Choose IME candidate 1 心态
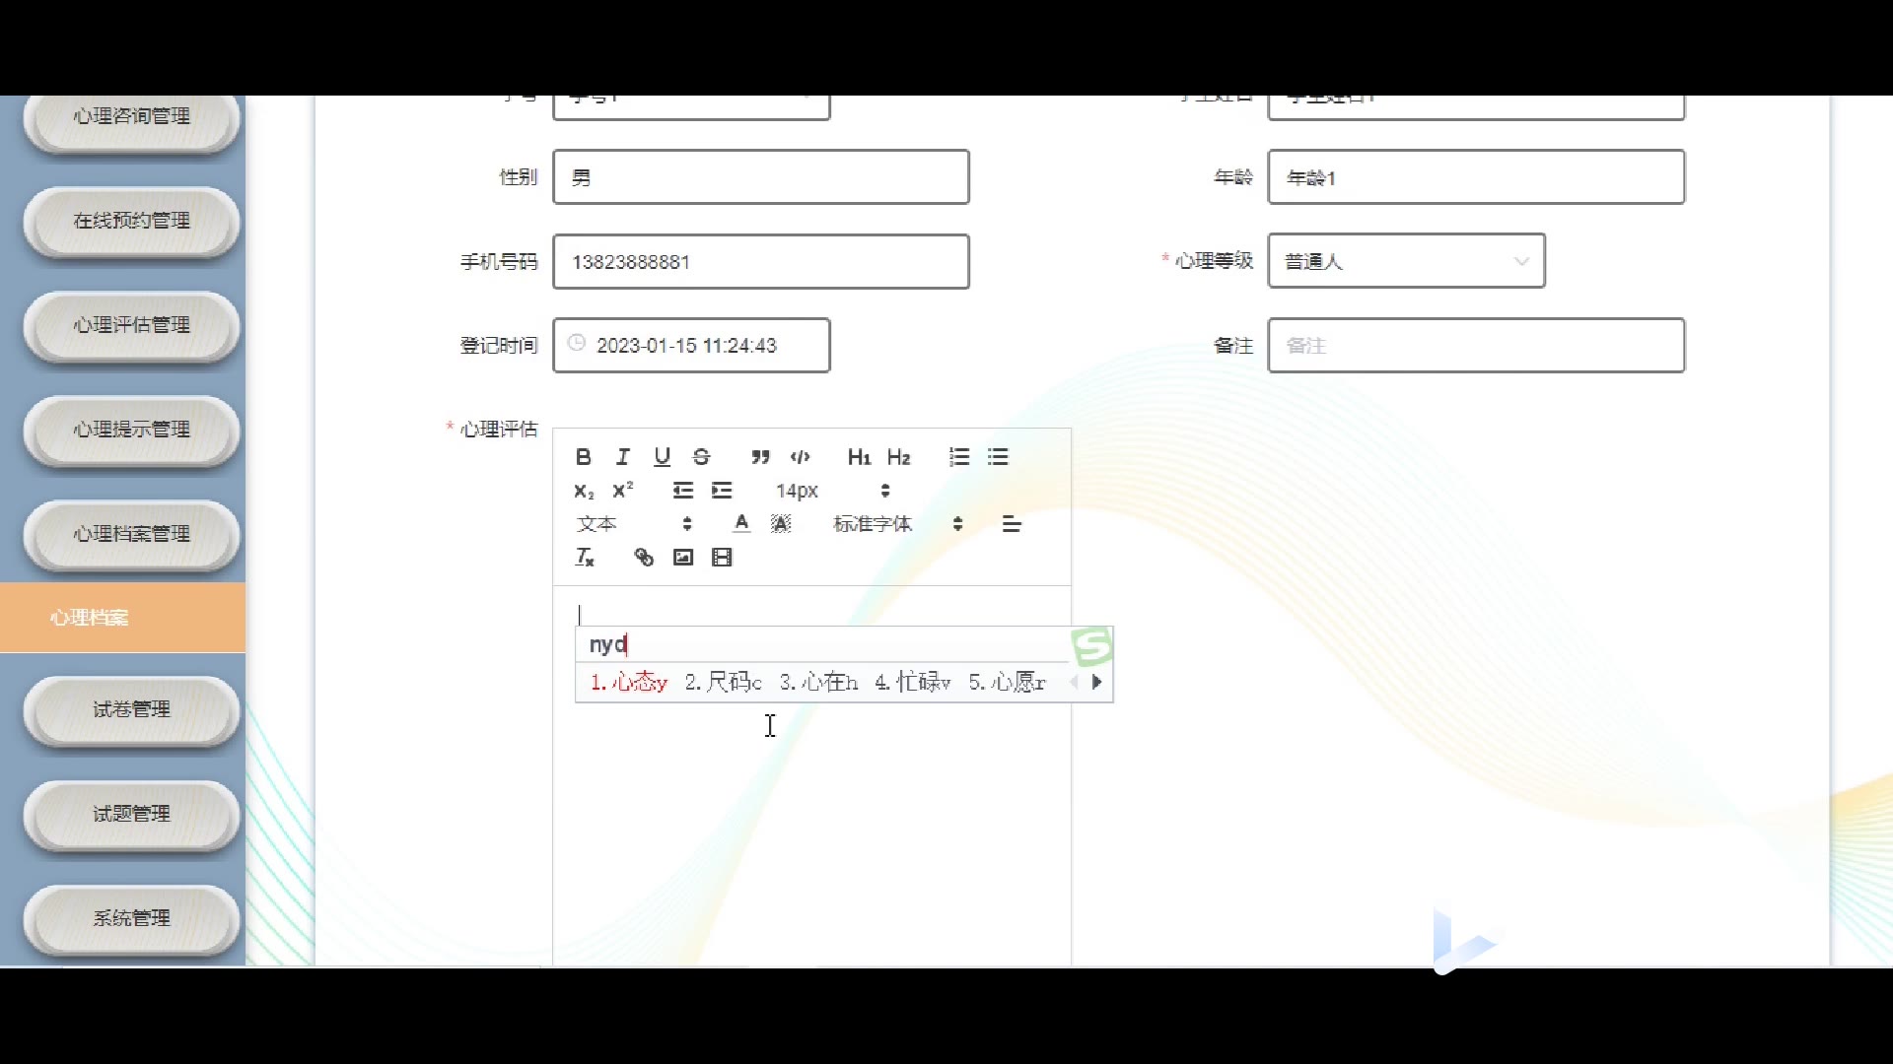 click(629, 682)
